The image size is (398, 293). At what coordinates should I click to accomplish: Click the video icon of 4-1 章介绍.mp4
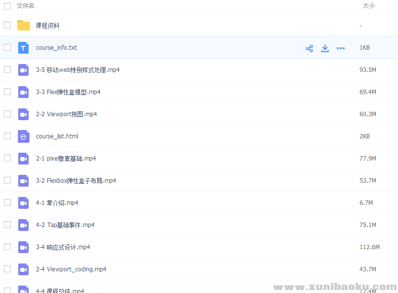coord(23,202)
